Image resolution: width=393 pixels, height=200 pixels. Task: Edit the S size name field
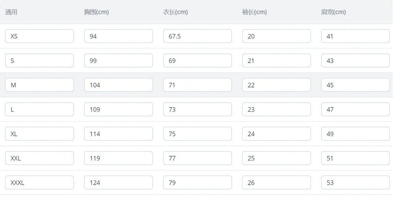40,60
